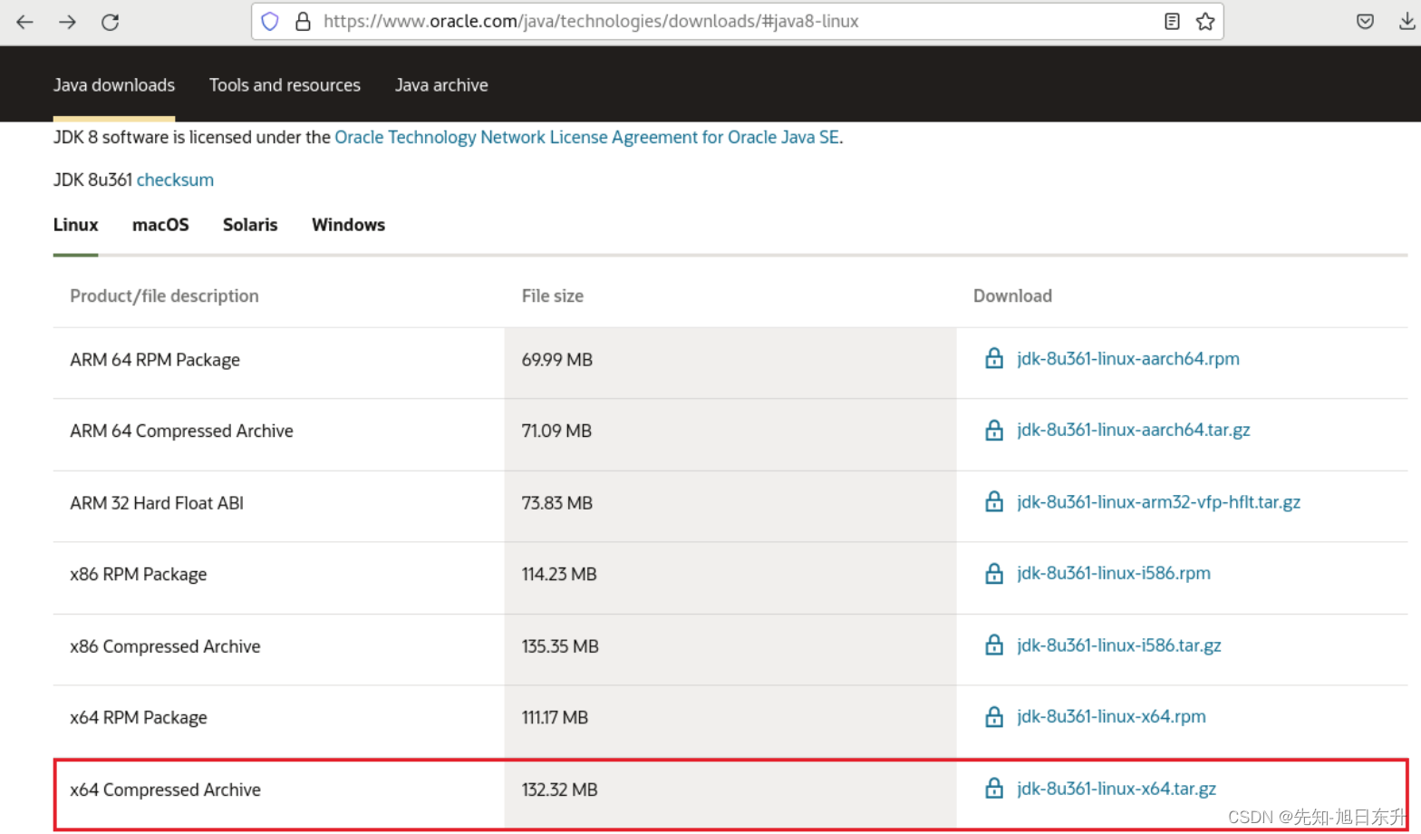
Task: Open the Java archive nav item
Action: [x=441, y=85]
